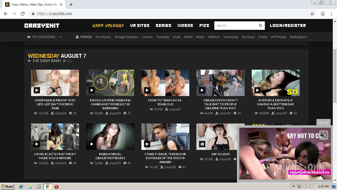The height and width of the screenshot is (190, 337).
Task: Open the 'Damn! Jumper misses his mark' title
Action: (x=110, y=104)
